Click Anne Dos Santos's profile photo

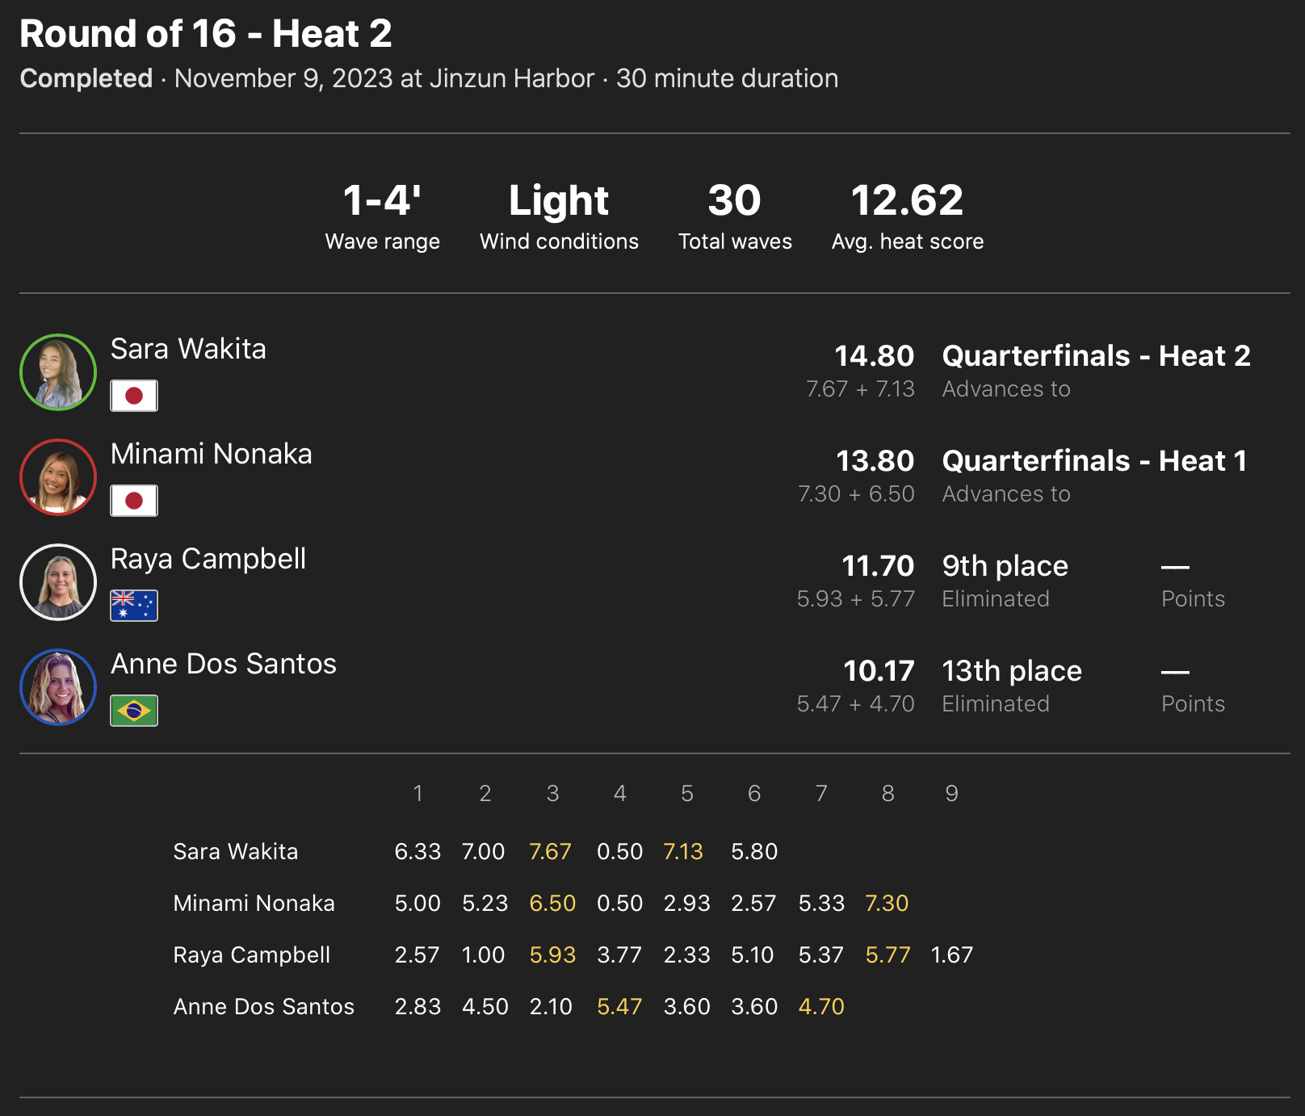pos(58,687)
